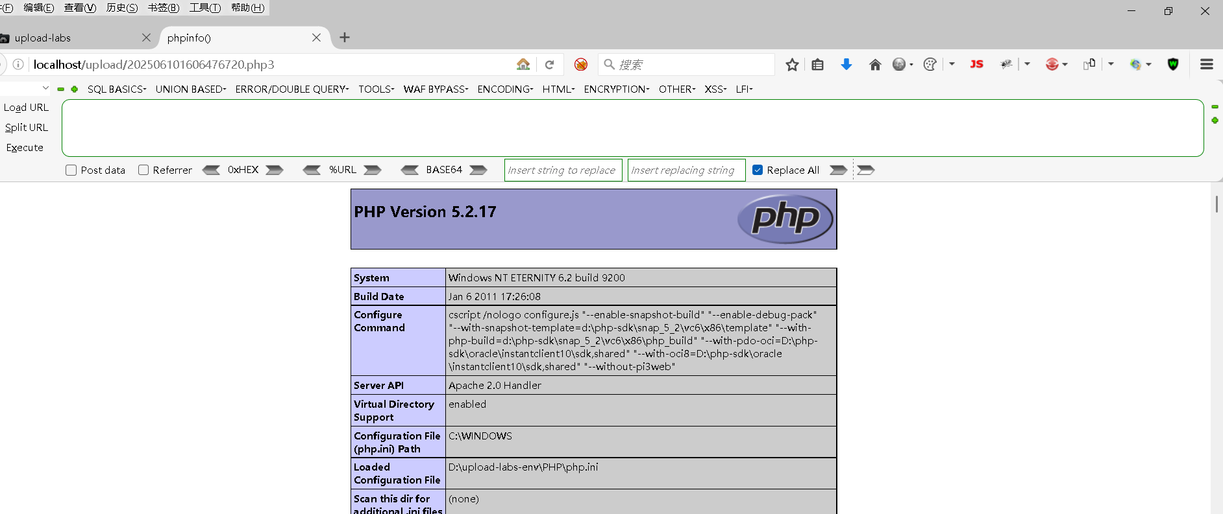
Task: Click the yellow house icon in URL bar
Action: (x=523, y=64)
